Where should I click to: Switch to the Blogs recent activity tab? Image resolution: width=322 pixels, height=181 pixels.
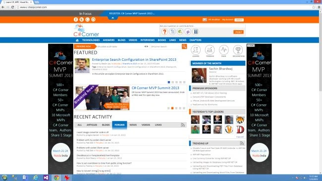pos(106,125)
